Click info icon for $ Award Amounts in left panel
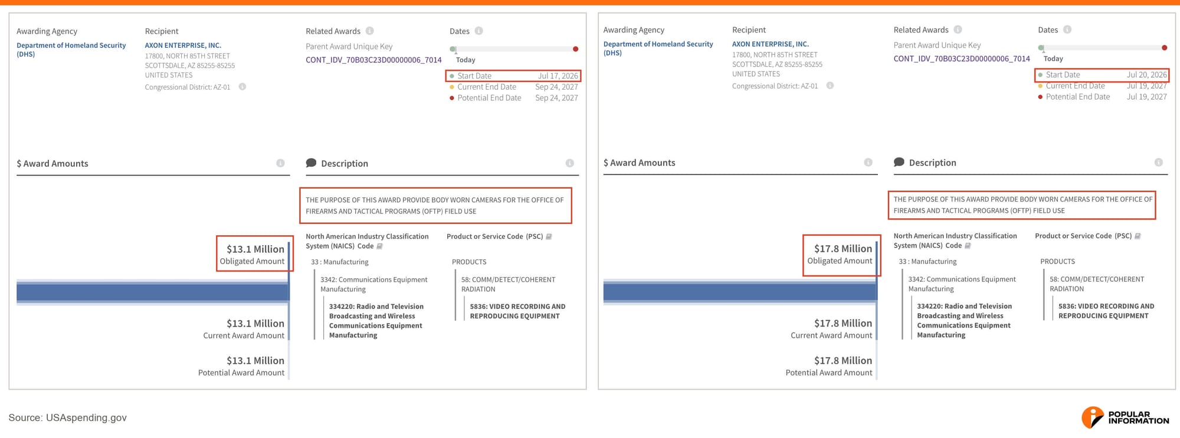 tap(280, 163)
